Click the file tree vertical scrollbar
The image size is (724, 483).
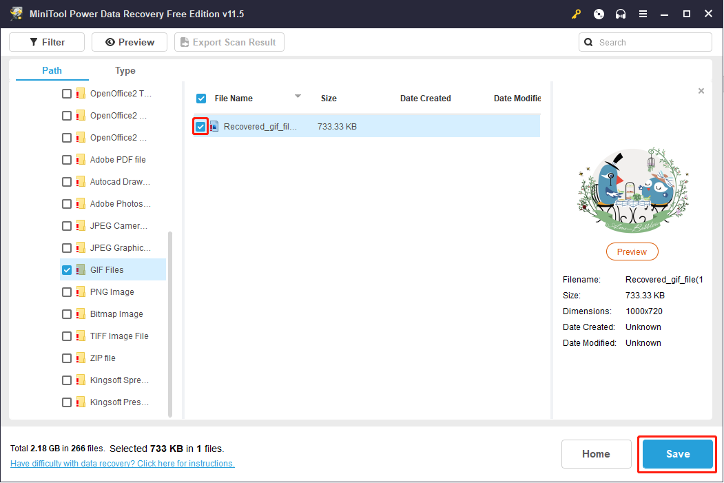pyautogui.click(x=170, y=324)
